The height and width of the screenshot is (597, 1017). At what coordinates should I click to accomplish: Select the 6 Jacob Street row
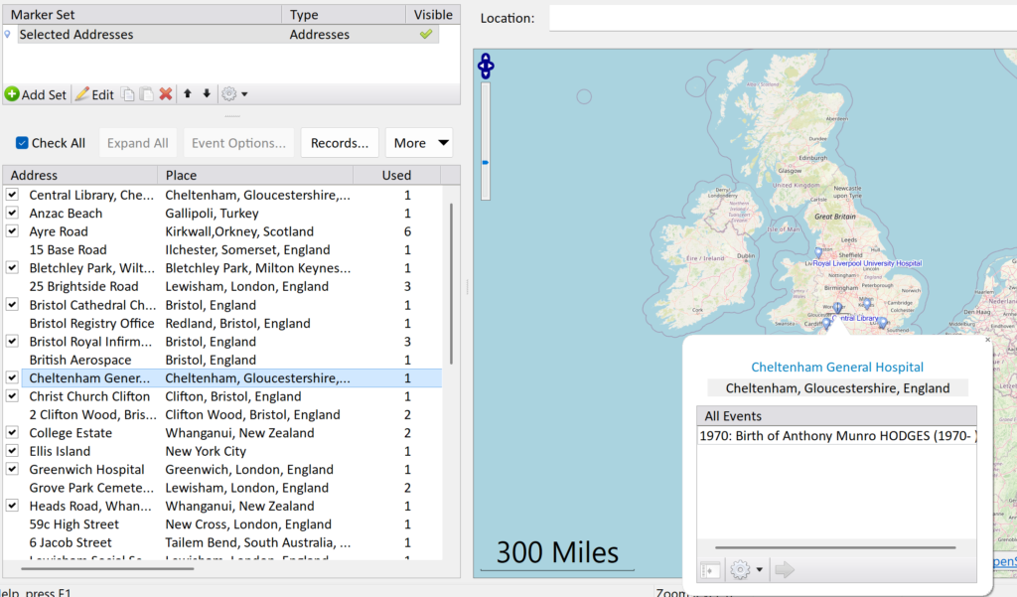[222, 542]
